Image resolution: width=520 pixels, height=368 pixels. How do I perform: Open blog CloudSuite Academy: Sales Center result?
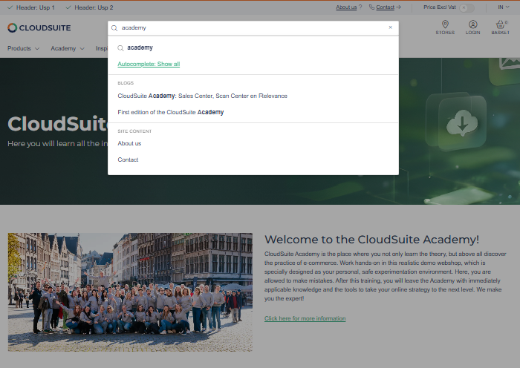[202, 96]
